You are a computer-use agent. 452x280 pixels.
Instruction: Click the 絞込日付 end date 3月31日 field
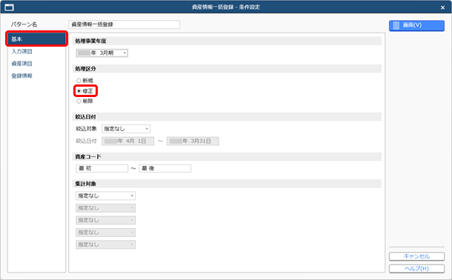193,141
